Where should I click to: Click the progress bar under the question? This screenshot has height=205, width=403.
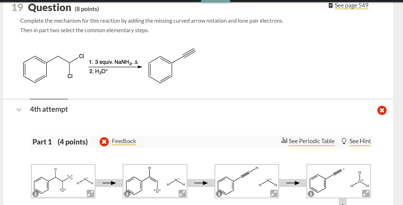pyautogui.click(x=49, y=99)
